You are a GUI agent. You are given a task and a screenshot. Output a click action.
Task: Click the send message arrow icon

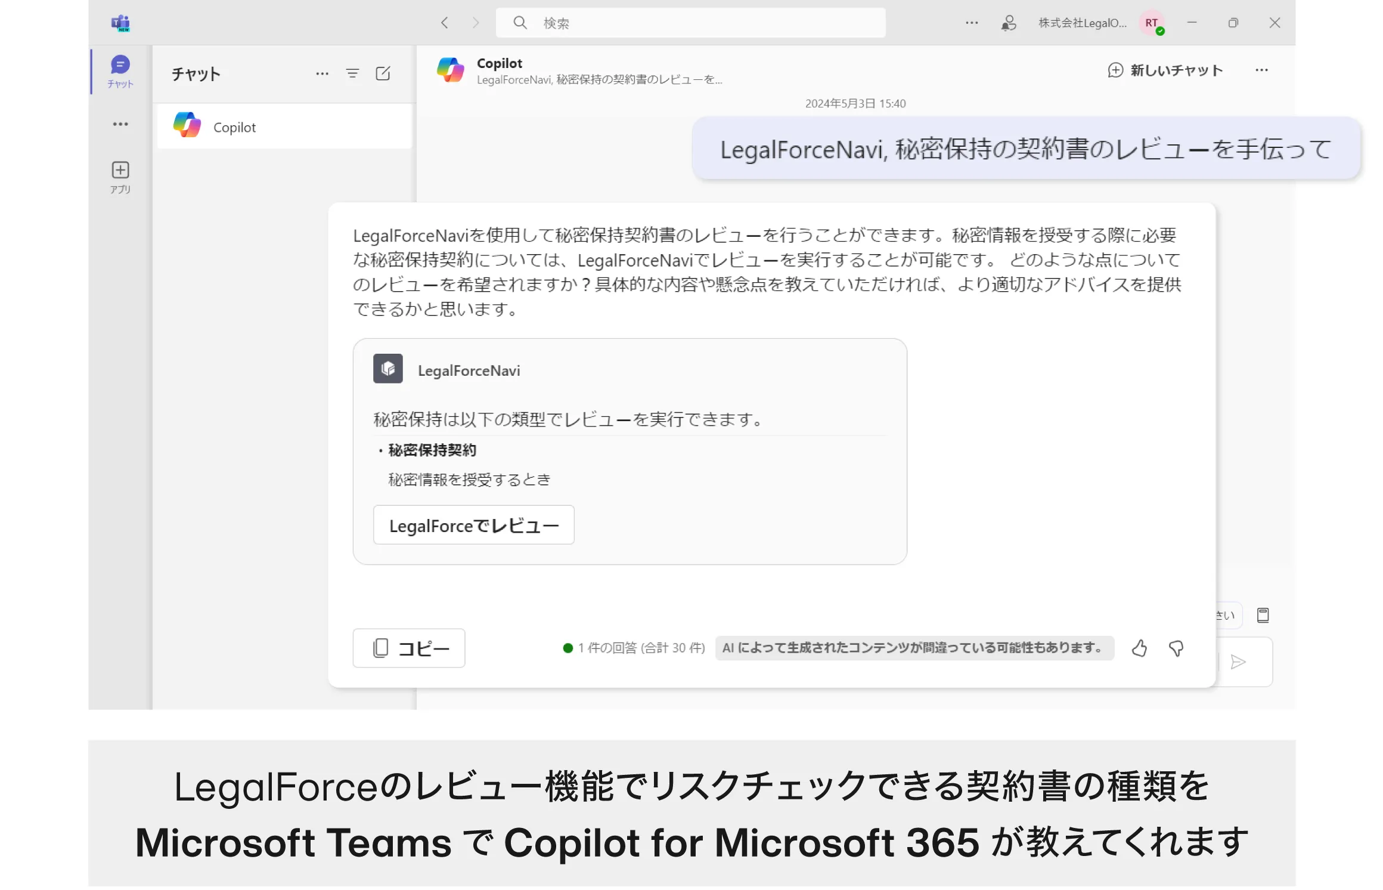1238,662
